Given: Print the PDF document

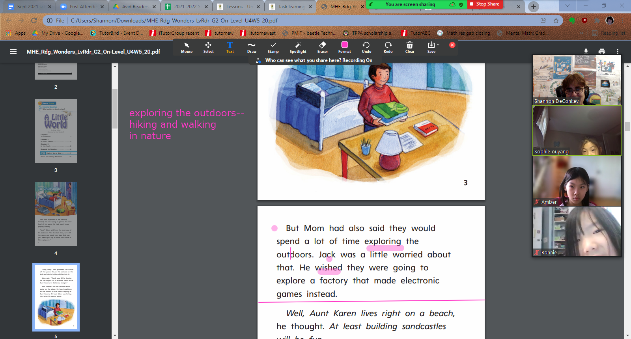Looking at the screenshot, I should coord(602,51).
